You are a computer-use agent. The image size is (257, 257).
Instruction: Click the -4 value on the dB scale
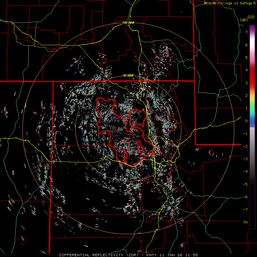(x=245, y=171)
